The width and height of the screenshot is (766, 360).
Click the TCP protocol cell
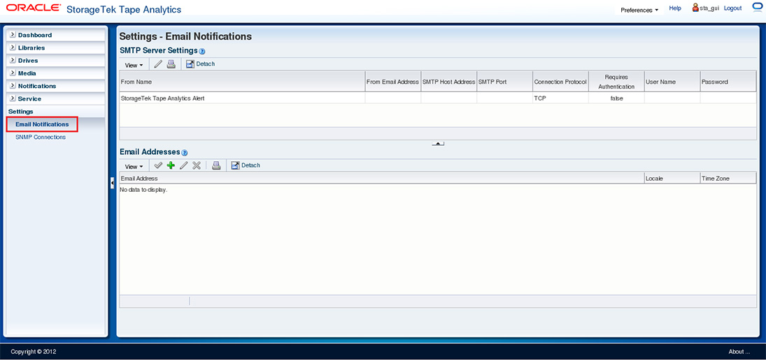(x=560, y=98)
